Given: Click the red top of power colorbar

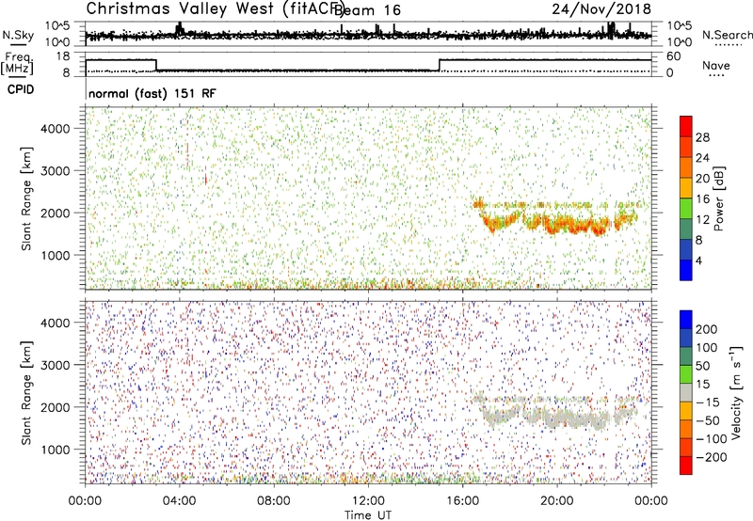Looking at the screenshot, I should tap(686, 126).
